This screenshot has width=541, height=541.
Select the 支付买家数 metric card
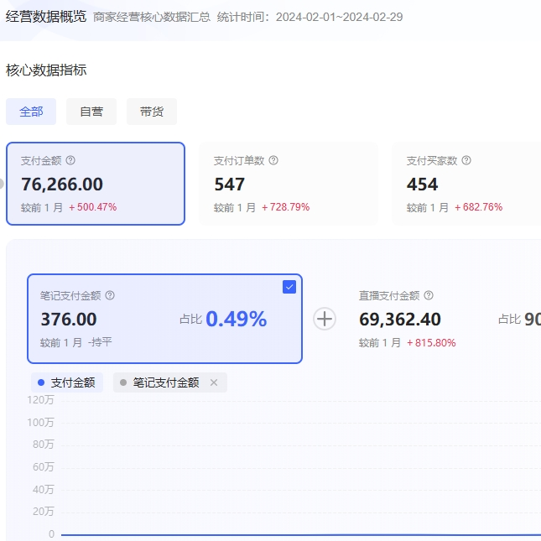pos(466,184)
